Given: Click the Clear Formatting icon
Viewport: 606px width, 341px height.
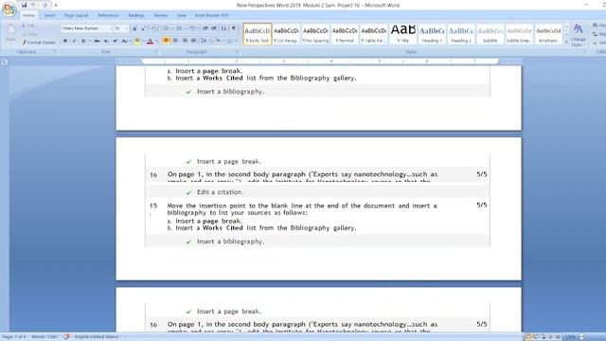Looking at the screenshot, I should coord(153,28).
